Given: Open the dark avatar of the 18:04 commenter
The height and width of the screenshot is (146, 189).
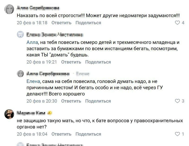Looking at the screenshot, I should [x=10, y=114].
